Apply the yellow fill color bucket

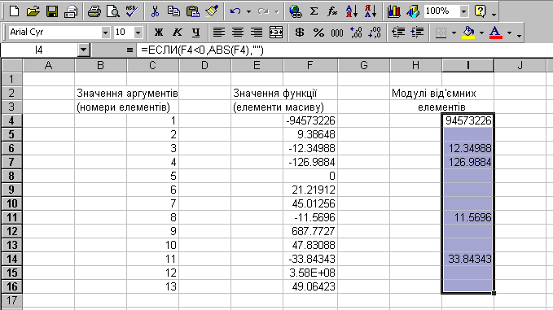point(469,33)
